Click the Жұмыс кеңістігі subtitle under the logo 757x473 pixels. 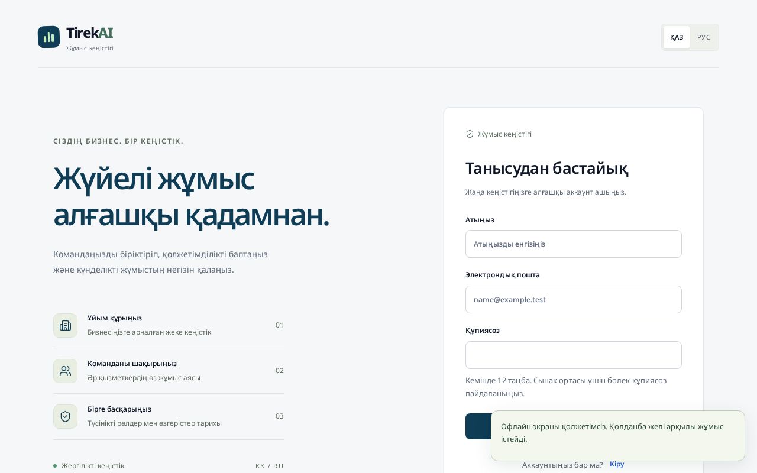pos(90,48)
